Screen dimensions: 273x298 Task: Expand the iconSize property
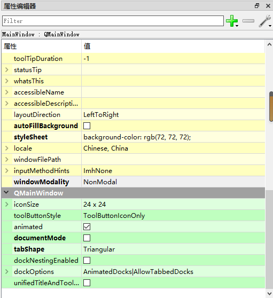coord(7,205)
